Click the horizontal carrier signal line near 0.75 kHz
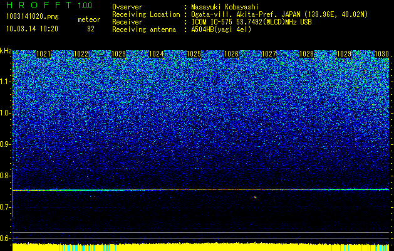Viewport: 394px width, 251px height. (x=201, y=190)
